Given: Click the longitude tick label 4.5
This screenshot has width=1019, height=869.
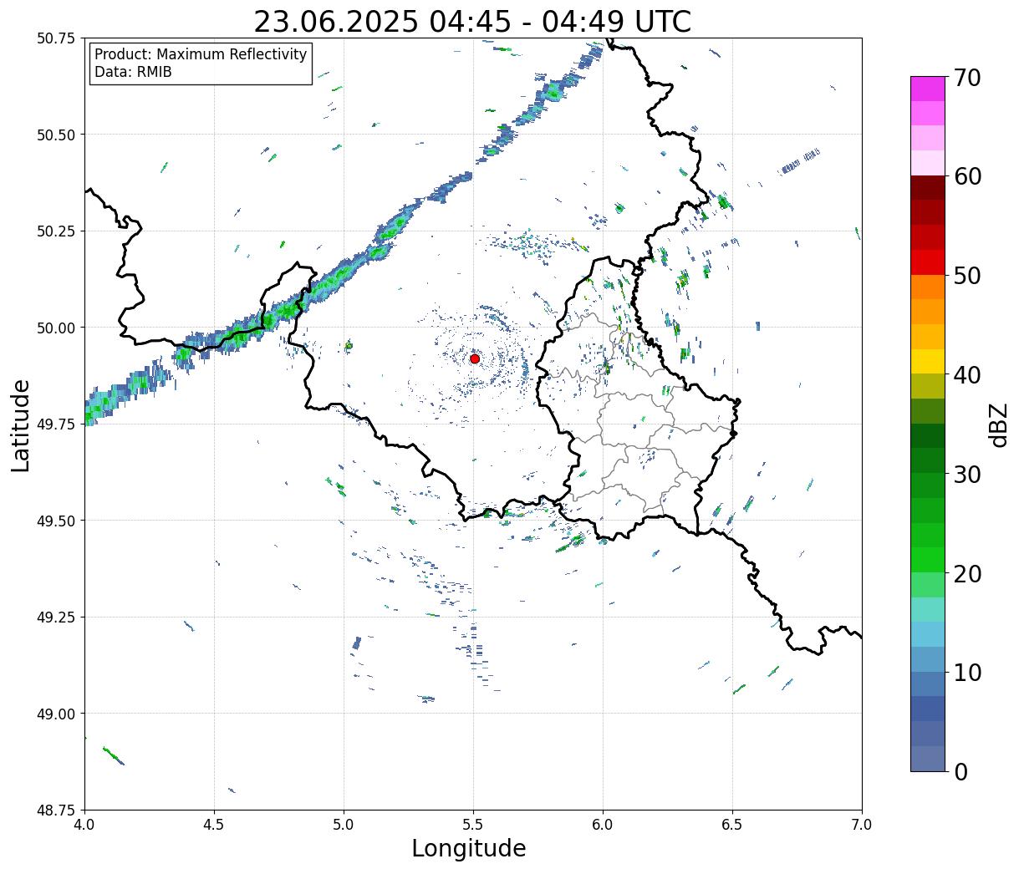Looking at the screenshot, I should click(x=214, y=824).
